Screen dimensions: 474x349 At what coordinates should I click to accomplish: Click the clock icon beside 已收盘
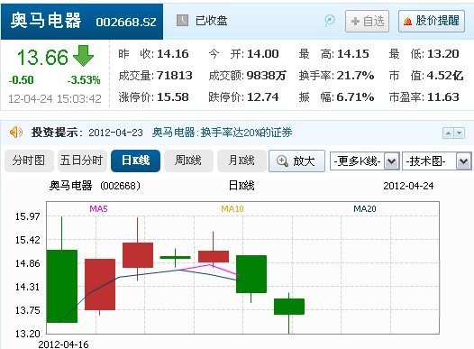182,20
